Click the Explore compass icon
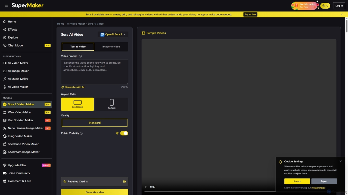 coord(5,37)
